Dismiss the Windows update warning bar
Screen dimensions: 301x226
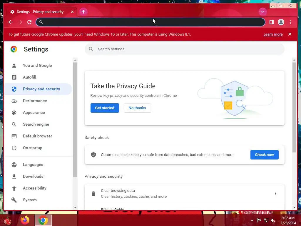290,34
